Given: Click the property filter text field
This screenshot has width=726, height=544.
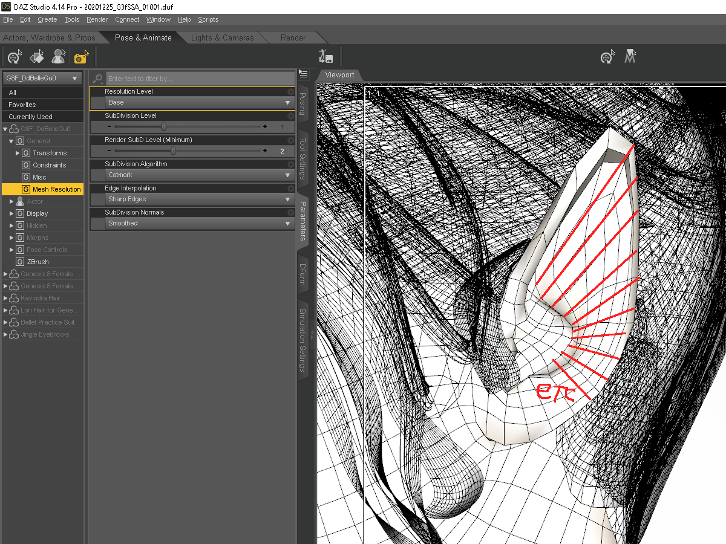Looking at the screenshot, I should pos(200,79).
